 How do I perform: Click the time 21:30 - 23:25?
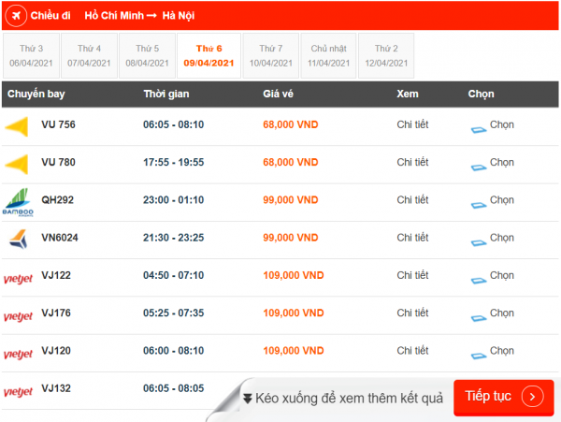(x=174, y=238)
